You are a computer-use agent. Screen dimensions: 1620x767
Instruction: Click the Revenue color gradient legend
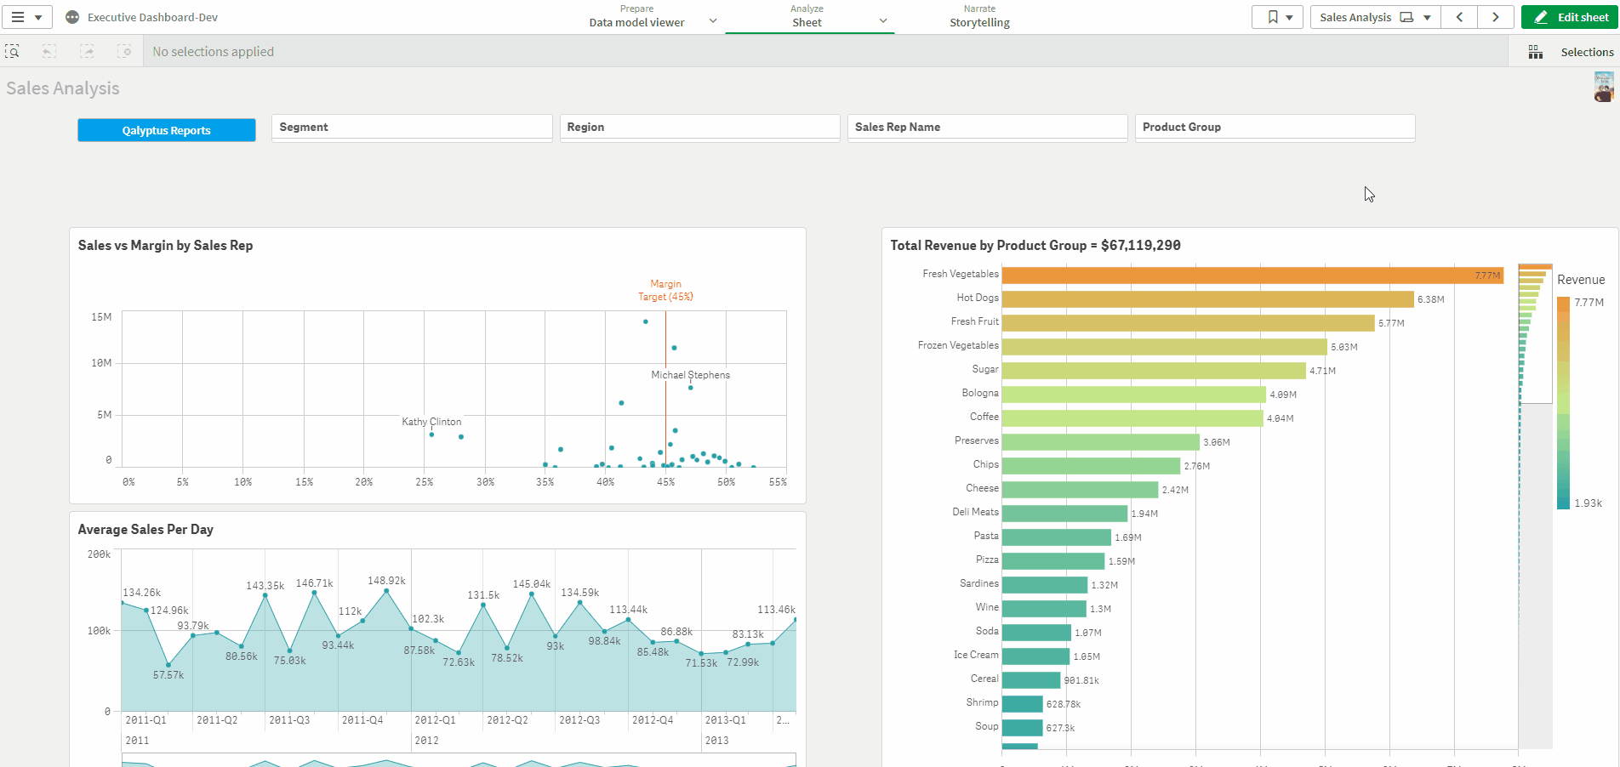pos(1563,400)
